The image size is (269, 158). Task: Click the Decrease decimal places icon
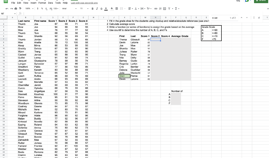click(x=46, y=8)
